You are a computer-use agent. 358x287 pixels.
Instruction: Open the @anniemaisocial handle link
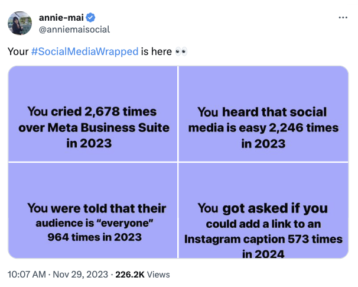74,30
